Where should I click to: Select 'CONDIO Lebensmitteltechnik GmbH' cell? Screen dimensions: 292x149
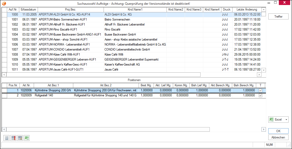[135, 50]
